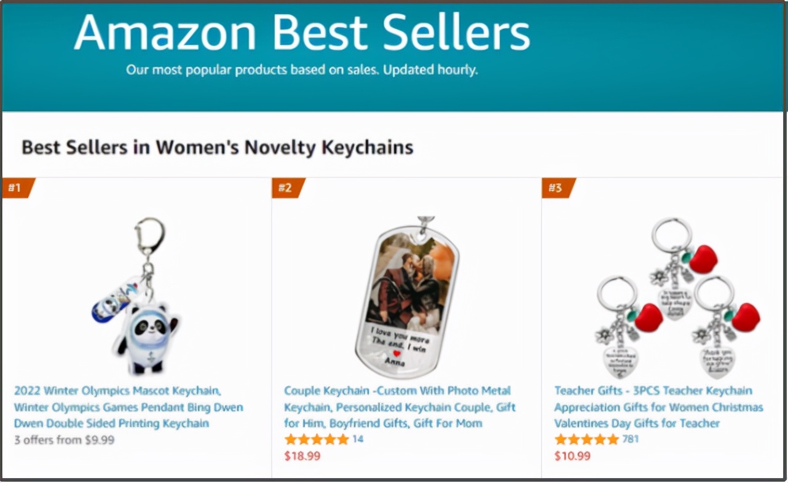Image resolution: width=788 pixels, height=483 pixels.
Task: Click the Best Sellers in Women's Novelty Keychains heading
Action: point(217,147)
